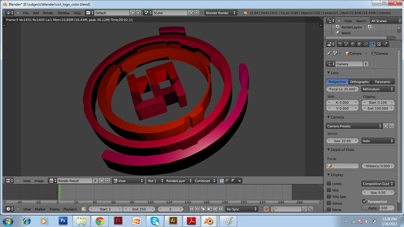The image size is (404, 227).
Task: Switch to the Object Constraints tab
Action: [x=366, y=44]
